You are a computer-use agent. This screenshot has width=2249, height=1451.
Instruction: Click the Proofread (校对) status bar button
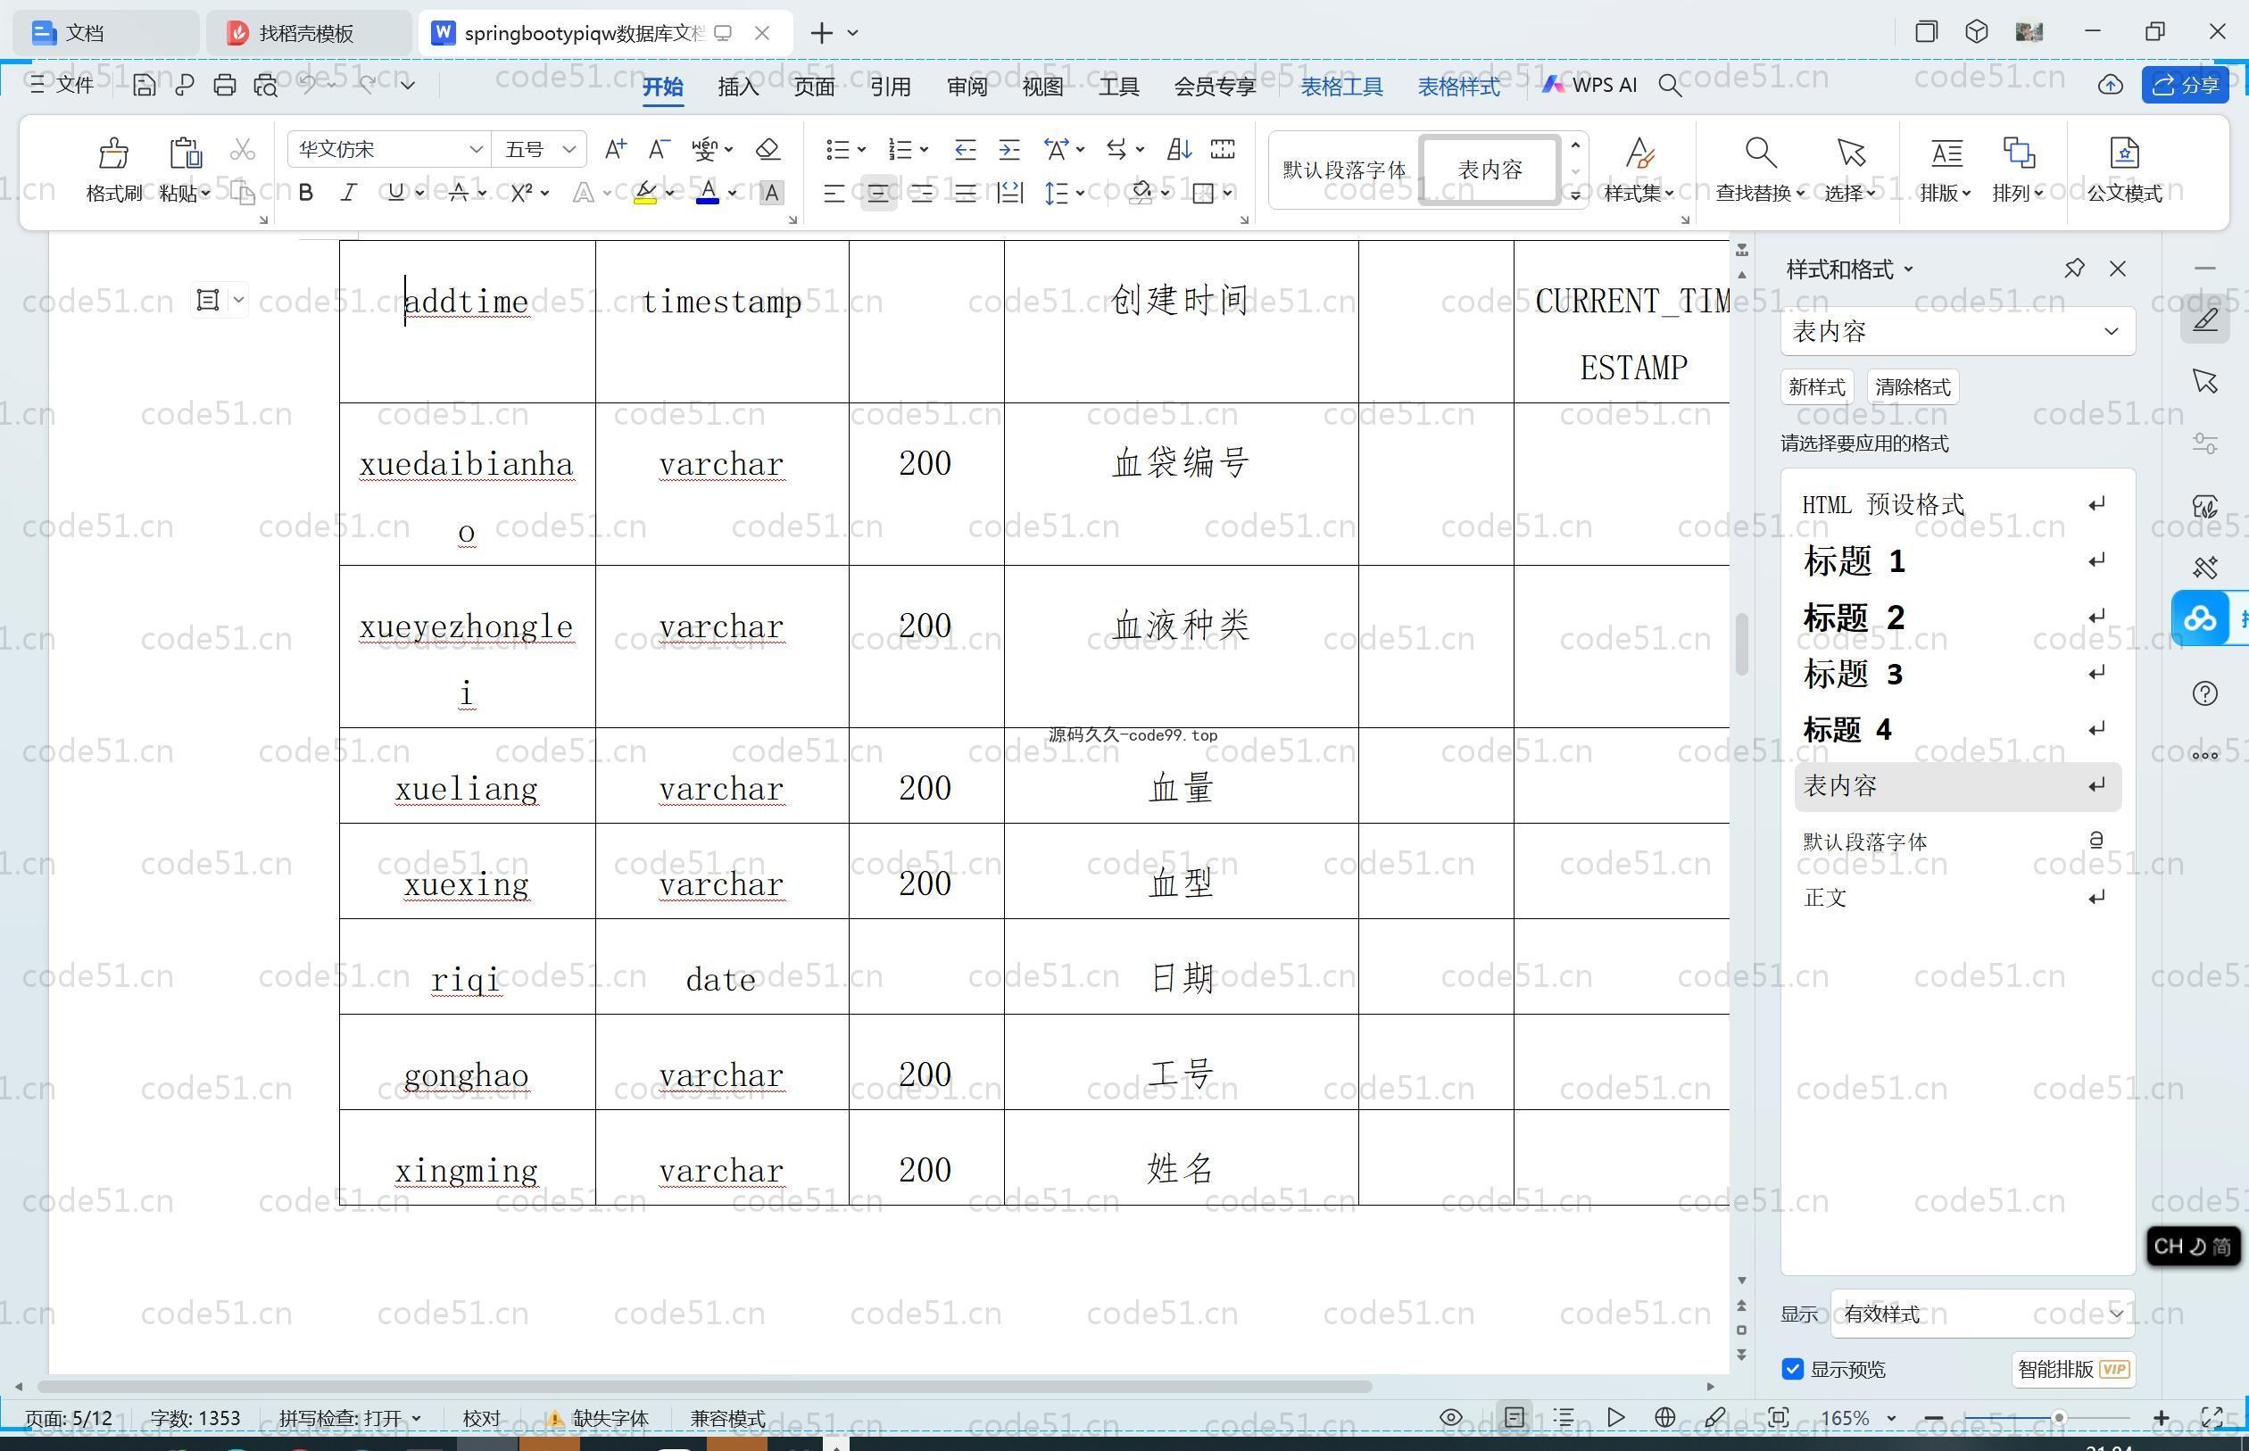coord(481,1418)
